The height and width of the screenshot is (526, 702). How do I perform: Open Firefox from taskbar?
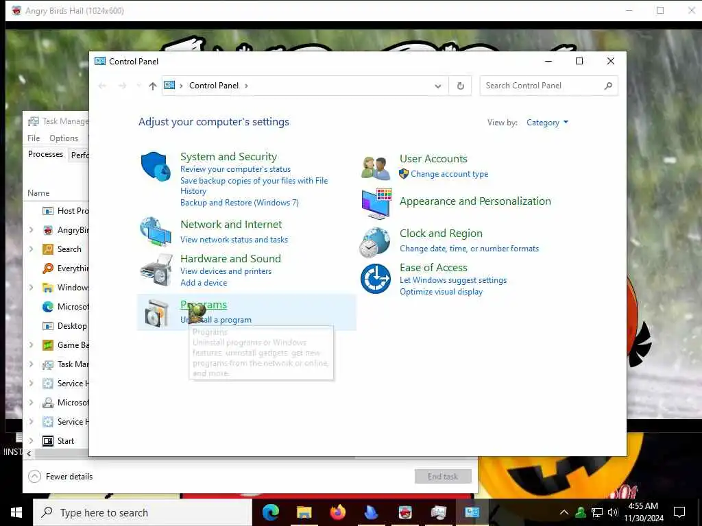(x=338, y=512)
